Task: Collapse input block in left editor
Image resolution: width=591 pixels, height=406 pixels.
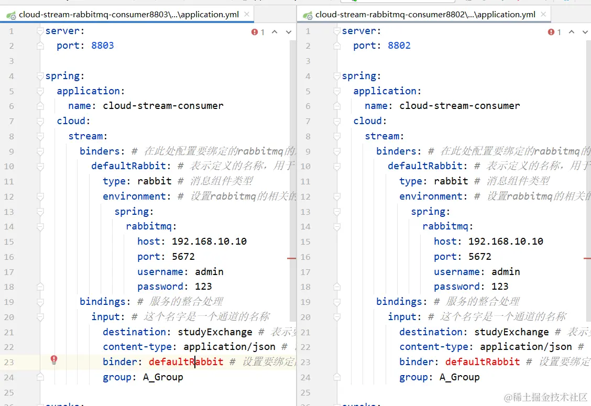Action: 40,317
